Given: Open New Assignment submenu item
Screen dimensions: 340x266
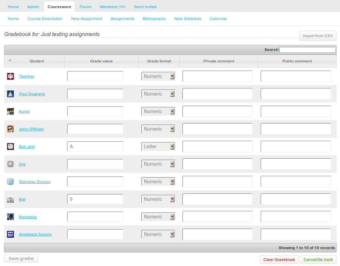Looking at the screenshot, I should pos(87,19).
